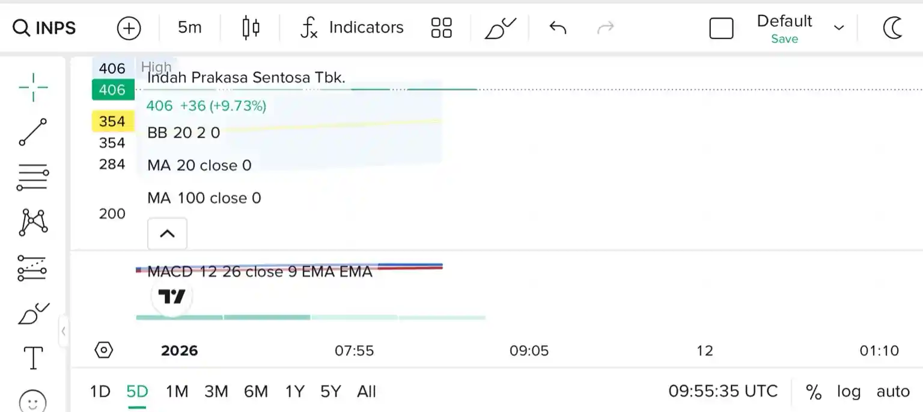Screen dimensions: 923x412
Task: Collapse the indicator legend chevron
Action: click(167, 234)
